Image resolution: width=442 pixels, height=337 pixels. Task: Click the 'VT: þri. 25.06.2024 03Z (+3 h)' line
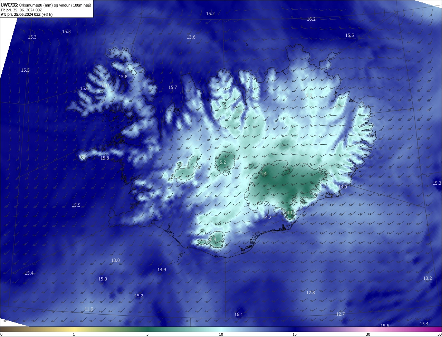(x=26, y=15)
